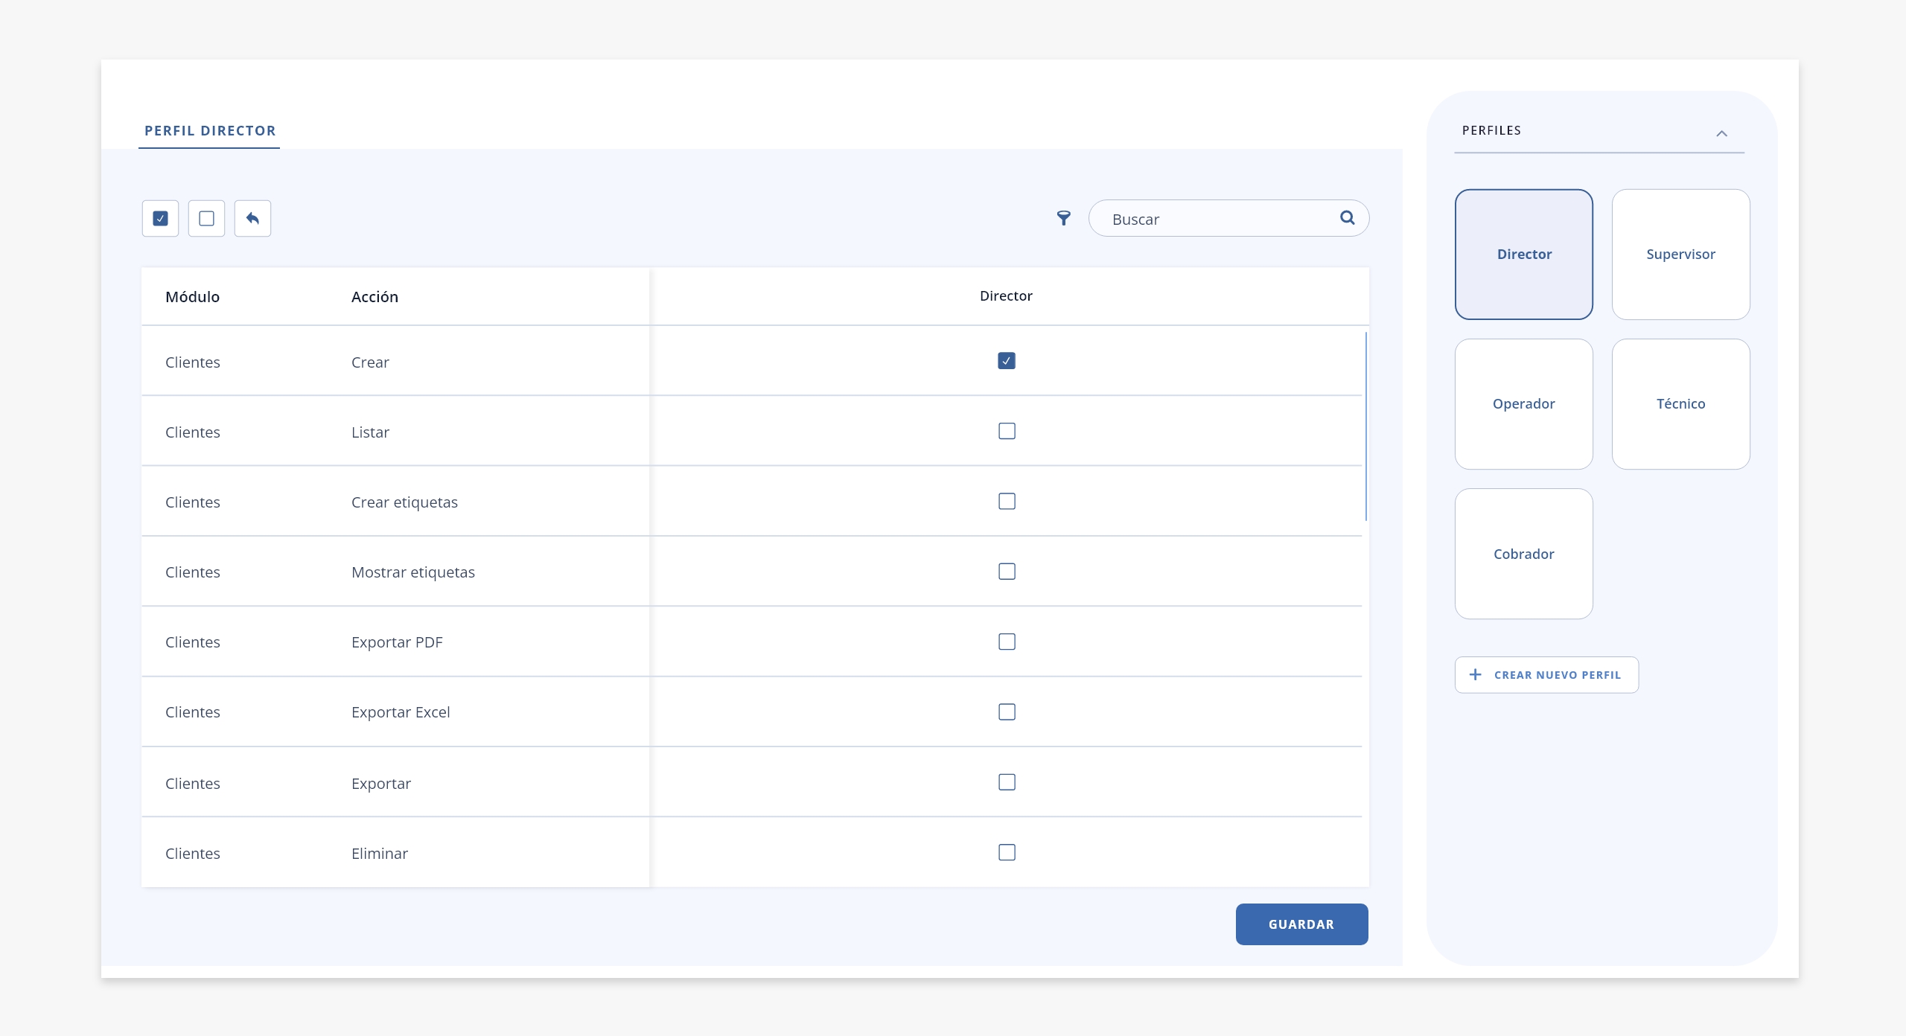Click the magnifier search icon
The image size is (1906, 1036).
pyautogui.click(x=1347, y=217)
